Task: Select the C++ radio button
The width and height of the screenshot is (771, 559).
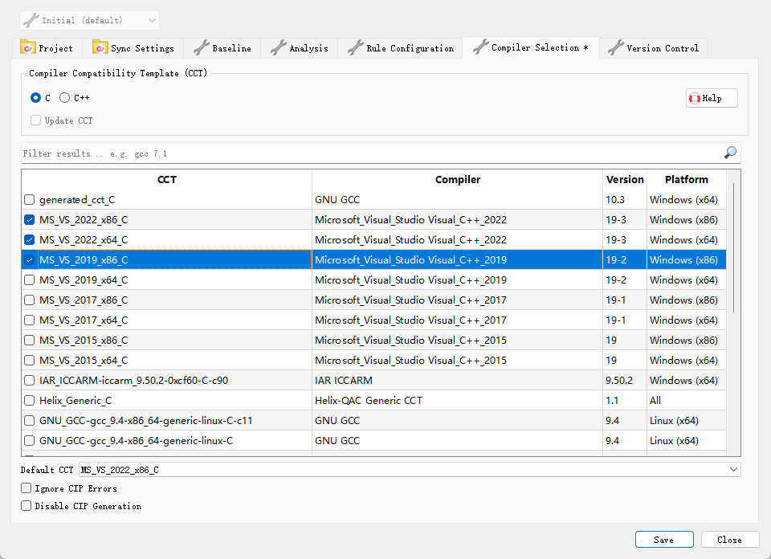Action: click(64, 98)
